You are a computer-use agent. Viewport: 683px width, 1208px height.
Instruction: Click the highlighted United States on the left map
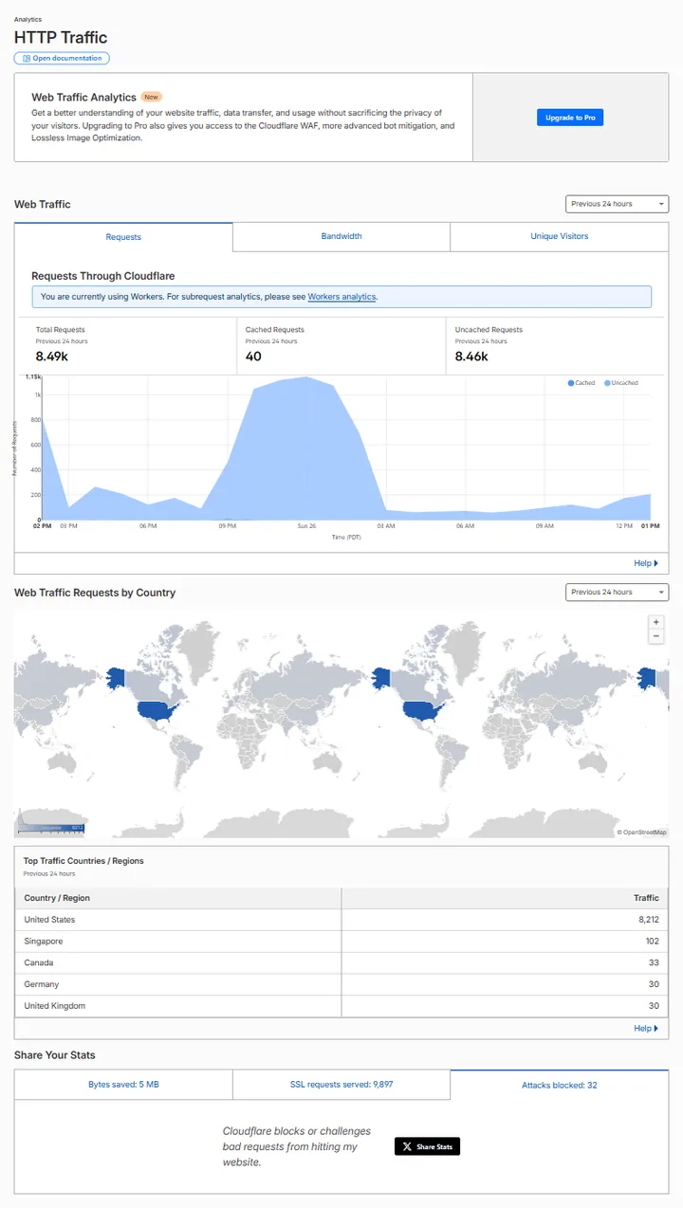coord(157,713)
